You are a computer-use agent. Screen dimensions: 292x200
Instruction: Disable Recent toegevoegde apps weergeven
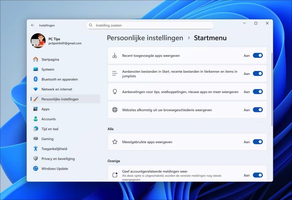(x=258, y=56)
